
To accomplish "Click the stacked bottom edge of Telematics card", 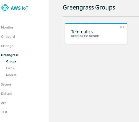I will pyautogui.click(x=96, y=43).
